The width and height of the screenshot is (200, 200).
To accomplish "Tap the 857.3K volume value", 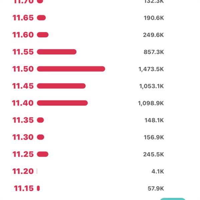I will (x=154, y=52).
